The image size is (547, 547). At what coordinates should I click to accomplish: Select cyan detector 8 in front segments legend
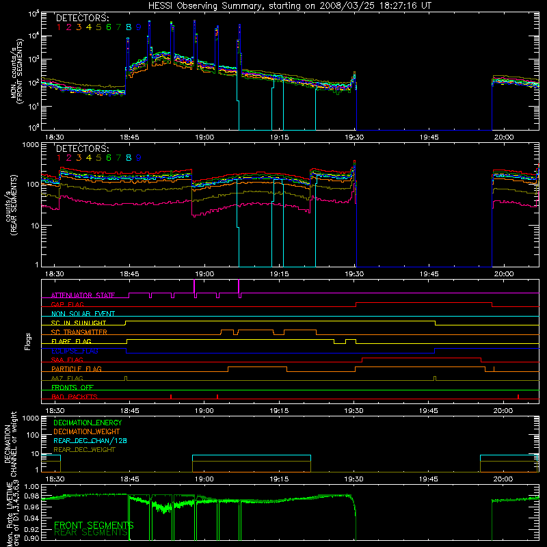(x=129, y=27)
